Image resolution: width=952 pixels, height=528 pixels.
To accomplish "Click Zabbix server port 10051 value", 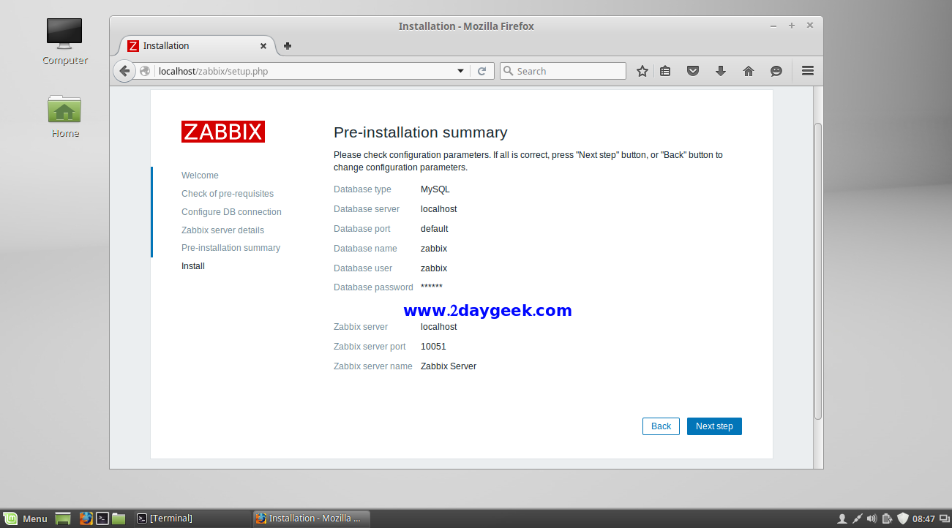I will point(433,347).
